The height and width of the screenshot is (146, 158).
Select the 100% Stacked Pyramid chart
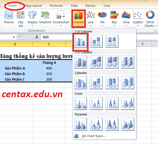click(x=112, y=124)
